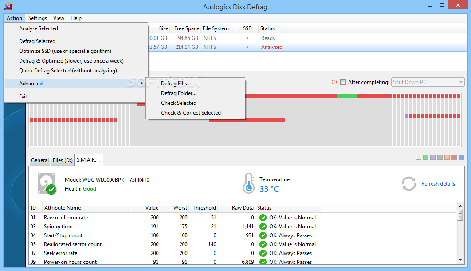Select Optimize SSD (use of special algorithm)
471x271 pixels.
tap(65, 51)
